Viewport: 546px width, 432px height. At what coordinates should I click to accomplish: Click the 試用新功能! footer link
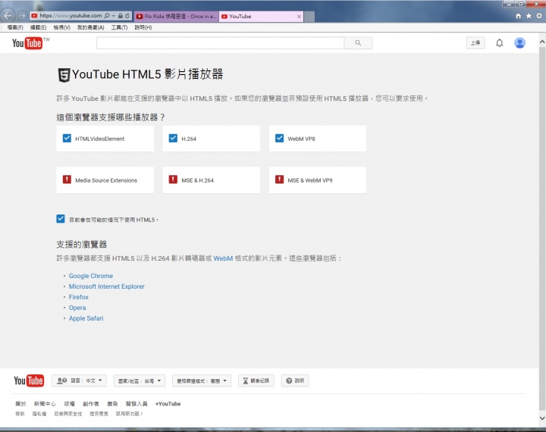(129, 414)
